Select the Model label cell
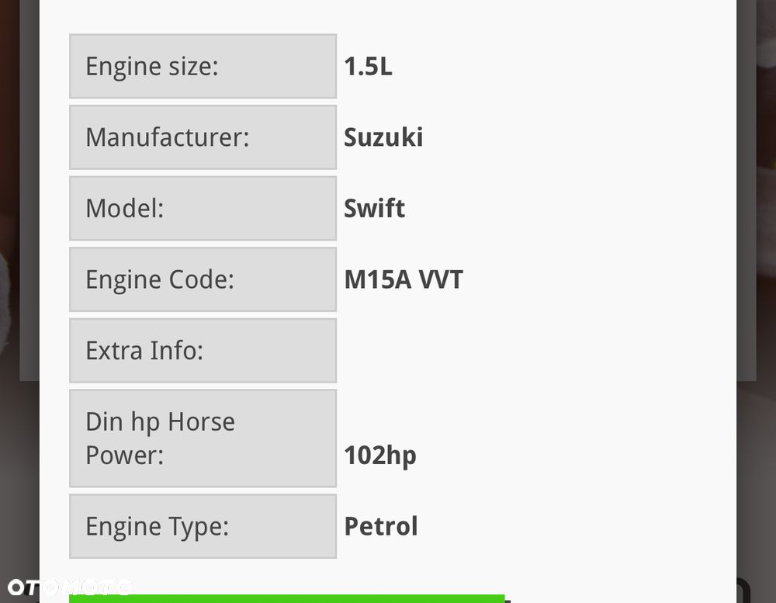This screenshot has height=603, width=776. [203, 208]
